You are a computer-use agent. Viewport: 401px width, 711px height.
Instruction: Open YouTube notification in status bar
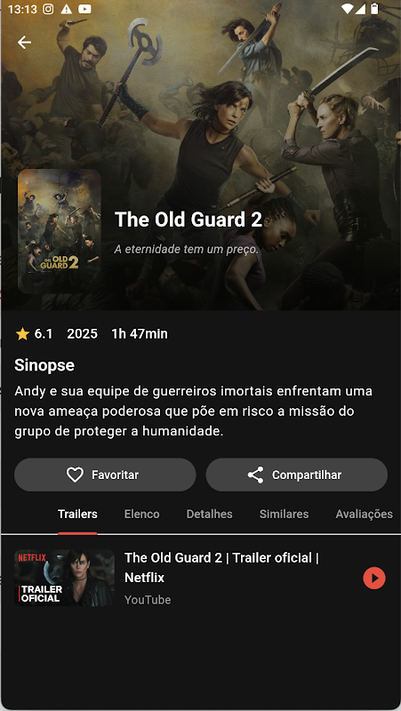click(84, 9)
